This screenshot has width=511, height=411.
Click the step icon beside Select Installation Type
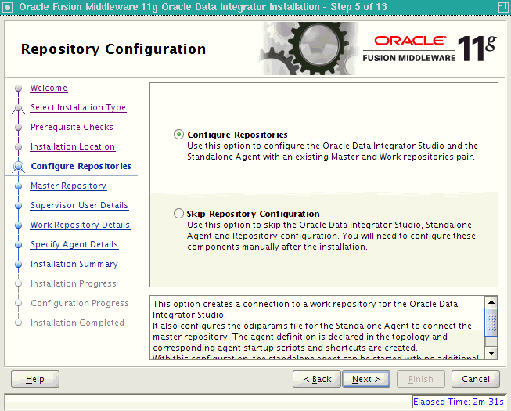tap(19, 108)
